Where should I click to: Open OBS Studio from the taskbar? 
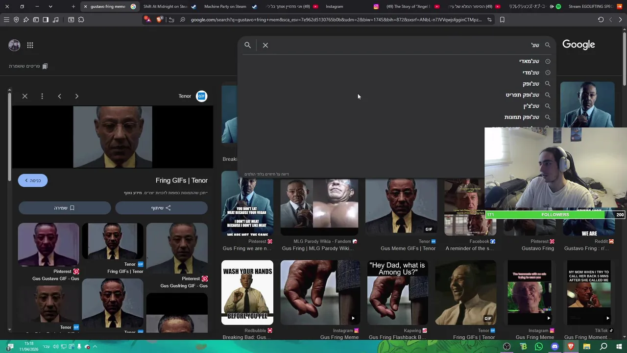pos(507,347)
